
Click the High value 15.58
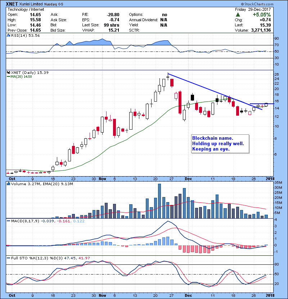(x=35, y=20)
